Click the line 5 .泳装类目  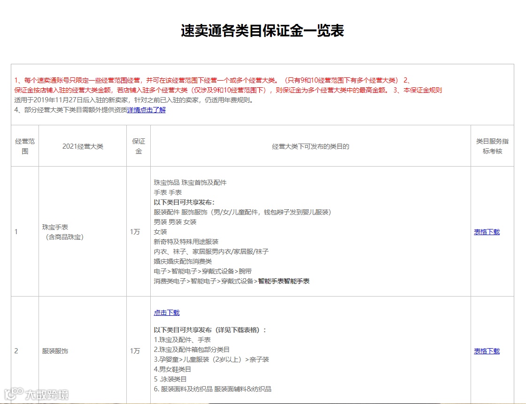[x=170, y=379]
